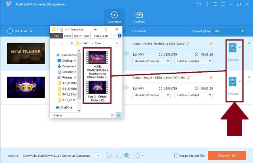Select OneDrive in explorer sidebar
253x163 pixels.
pos(64,107)
